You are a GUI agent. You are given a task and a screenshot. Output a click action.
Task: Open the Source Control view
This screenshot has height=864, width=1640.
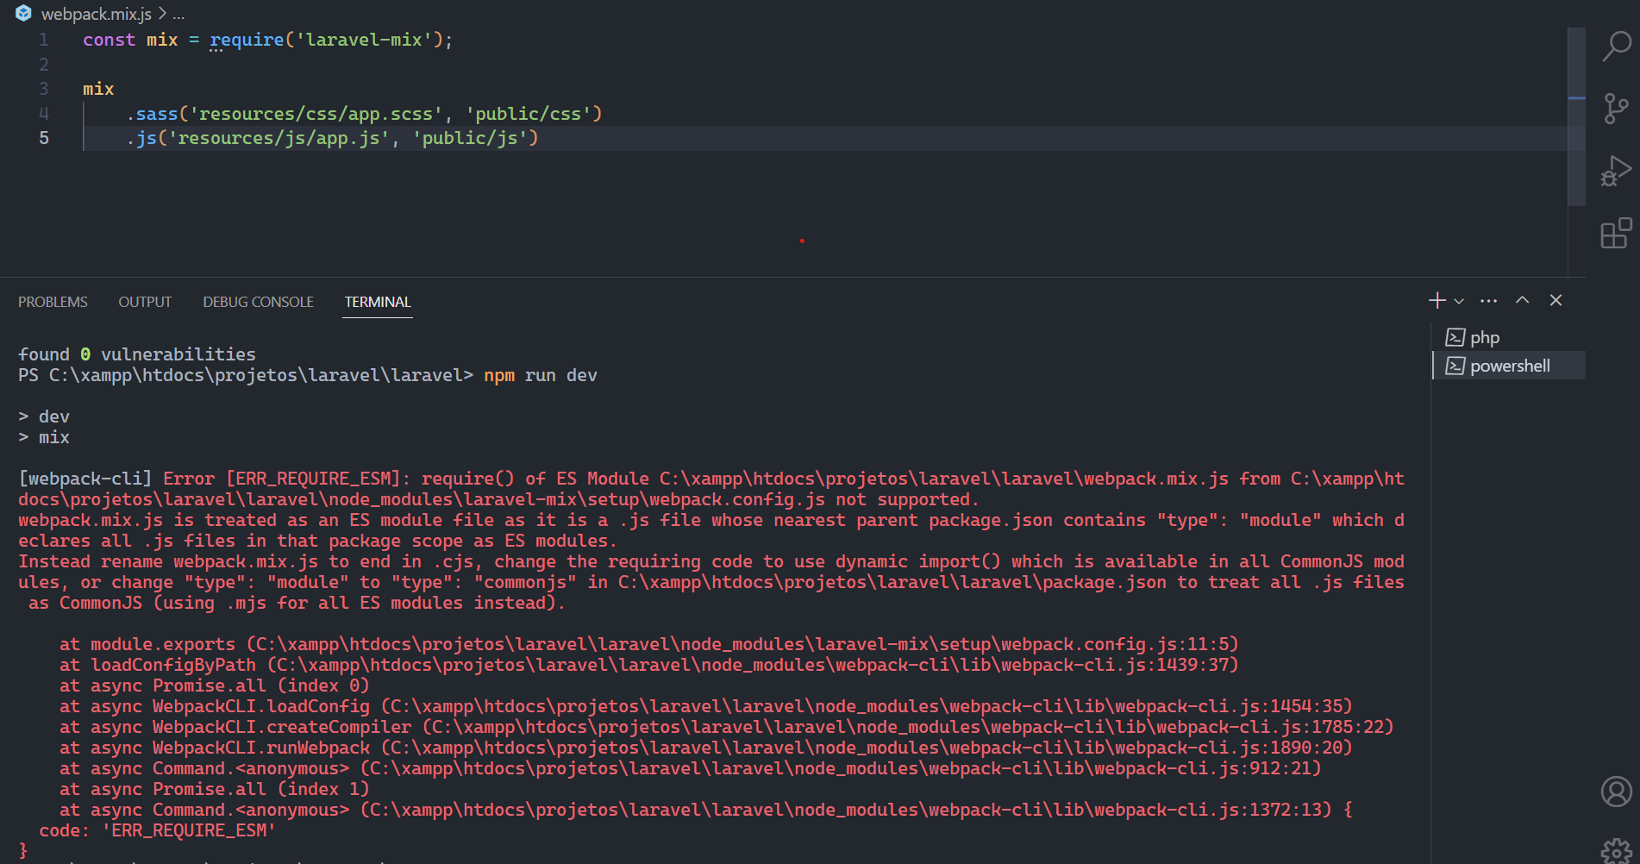tap(1616, 109)
